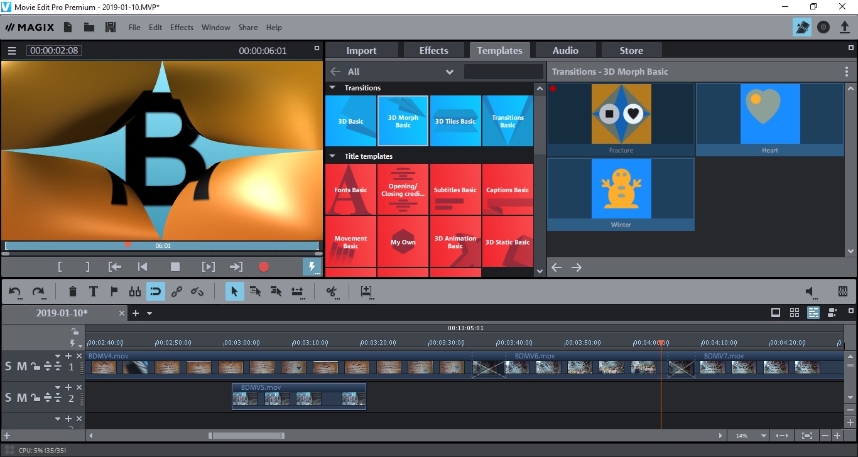Open the File menu

(x=134, y=28)
